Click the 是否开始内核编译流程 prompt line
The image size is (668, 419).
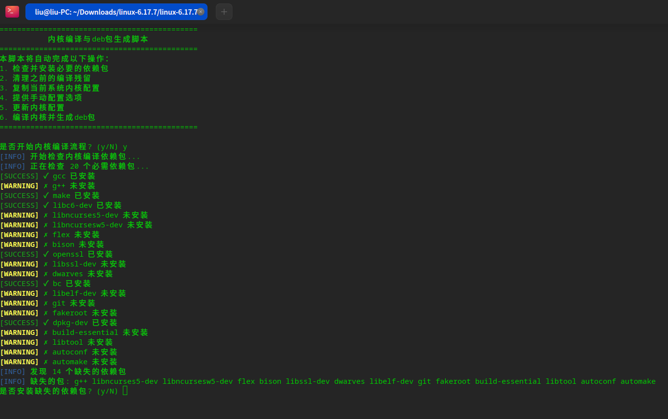point(64,147)
